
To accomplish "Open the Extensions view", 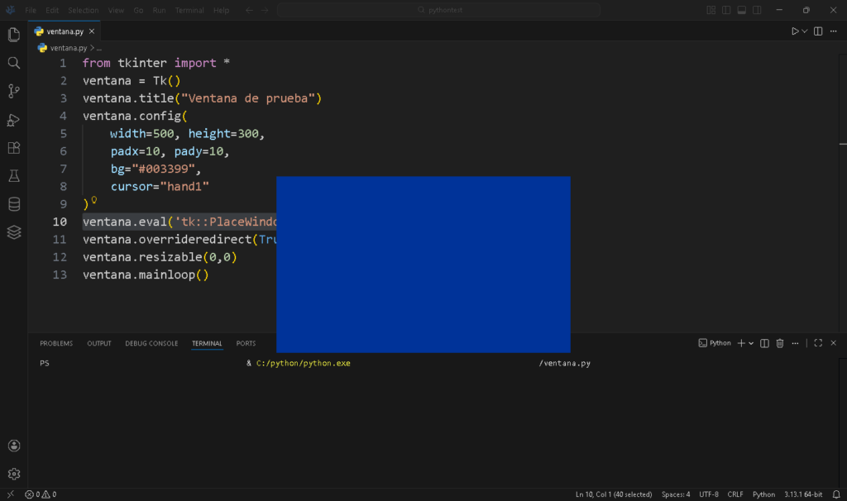I will click(14, 147).
